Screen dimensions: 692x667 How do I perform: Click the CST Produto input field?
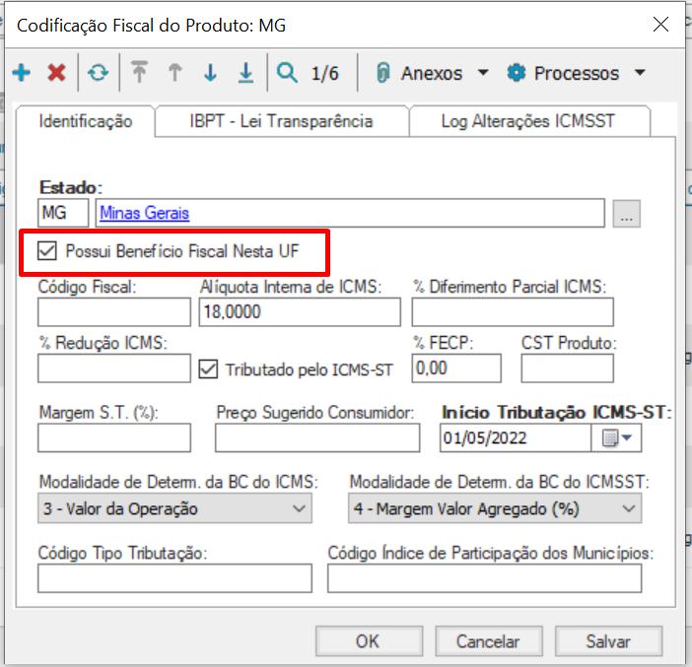568,367
